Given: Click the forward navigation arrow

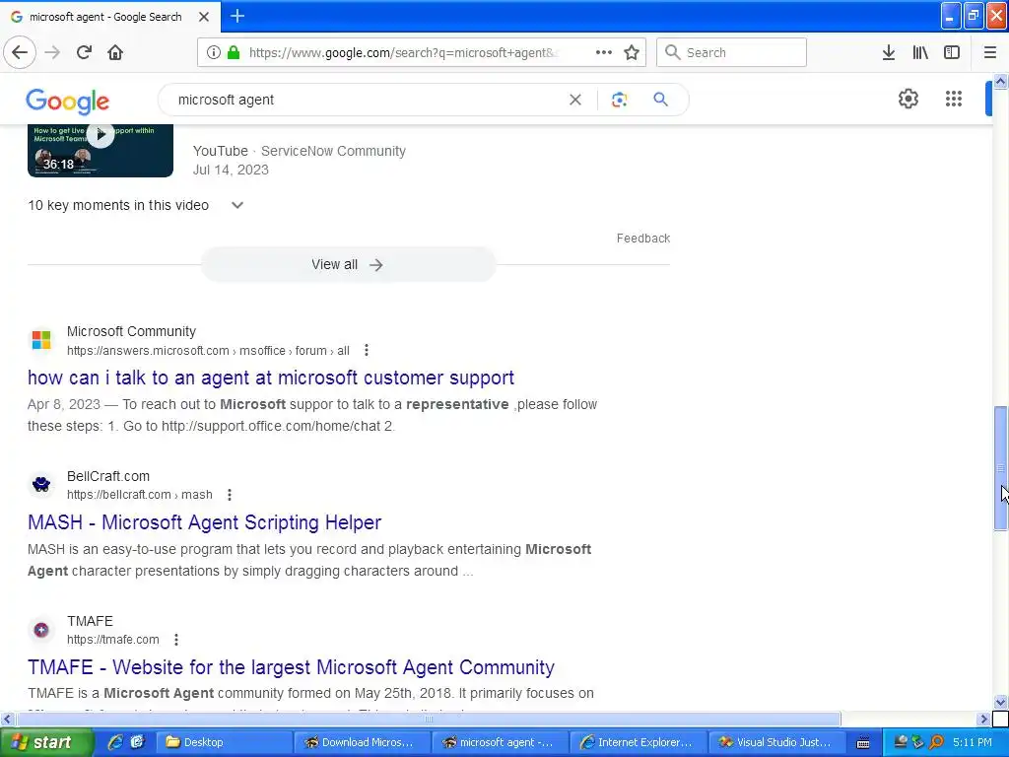Looking at the screenshot, I should (x=52, y=52).
